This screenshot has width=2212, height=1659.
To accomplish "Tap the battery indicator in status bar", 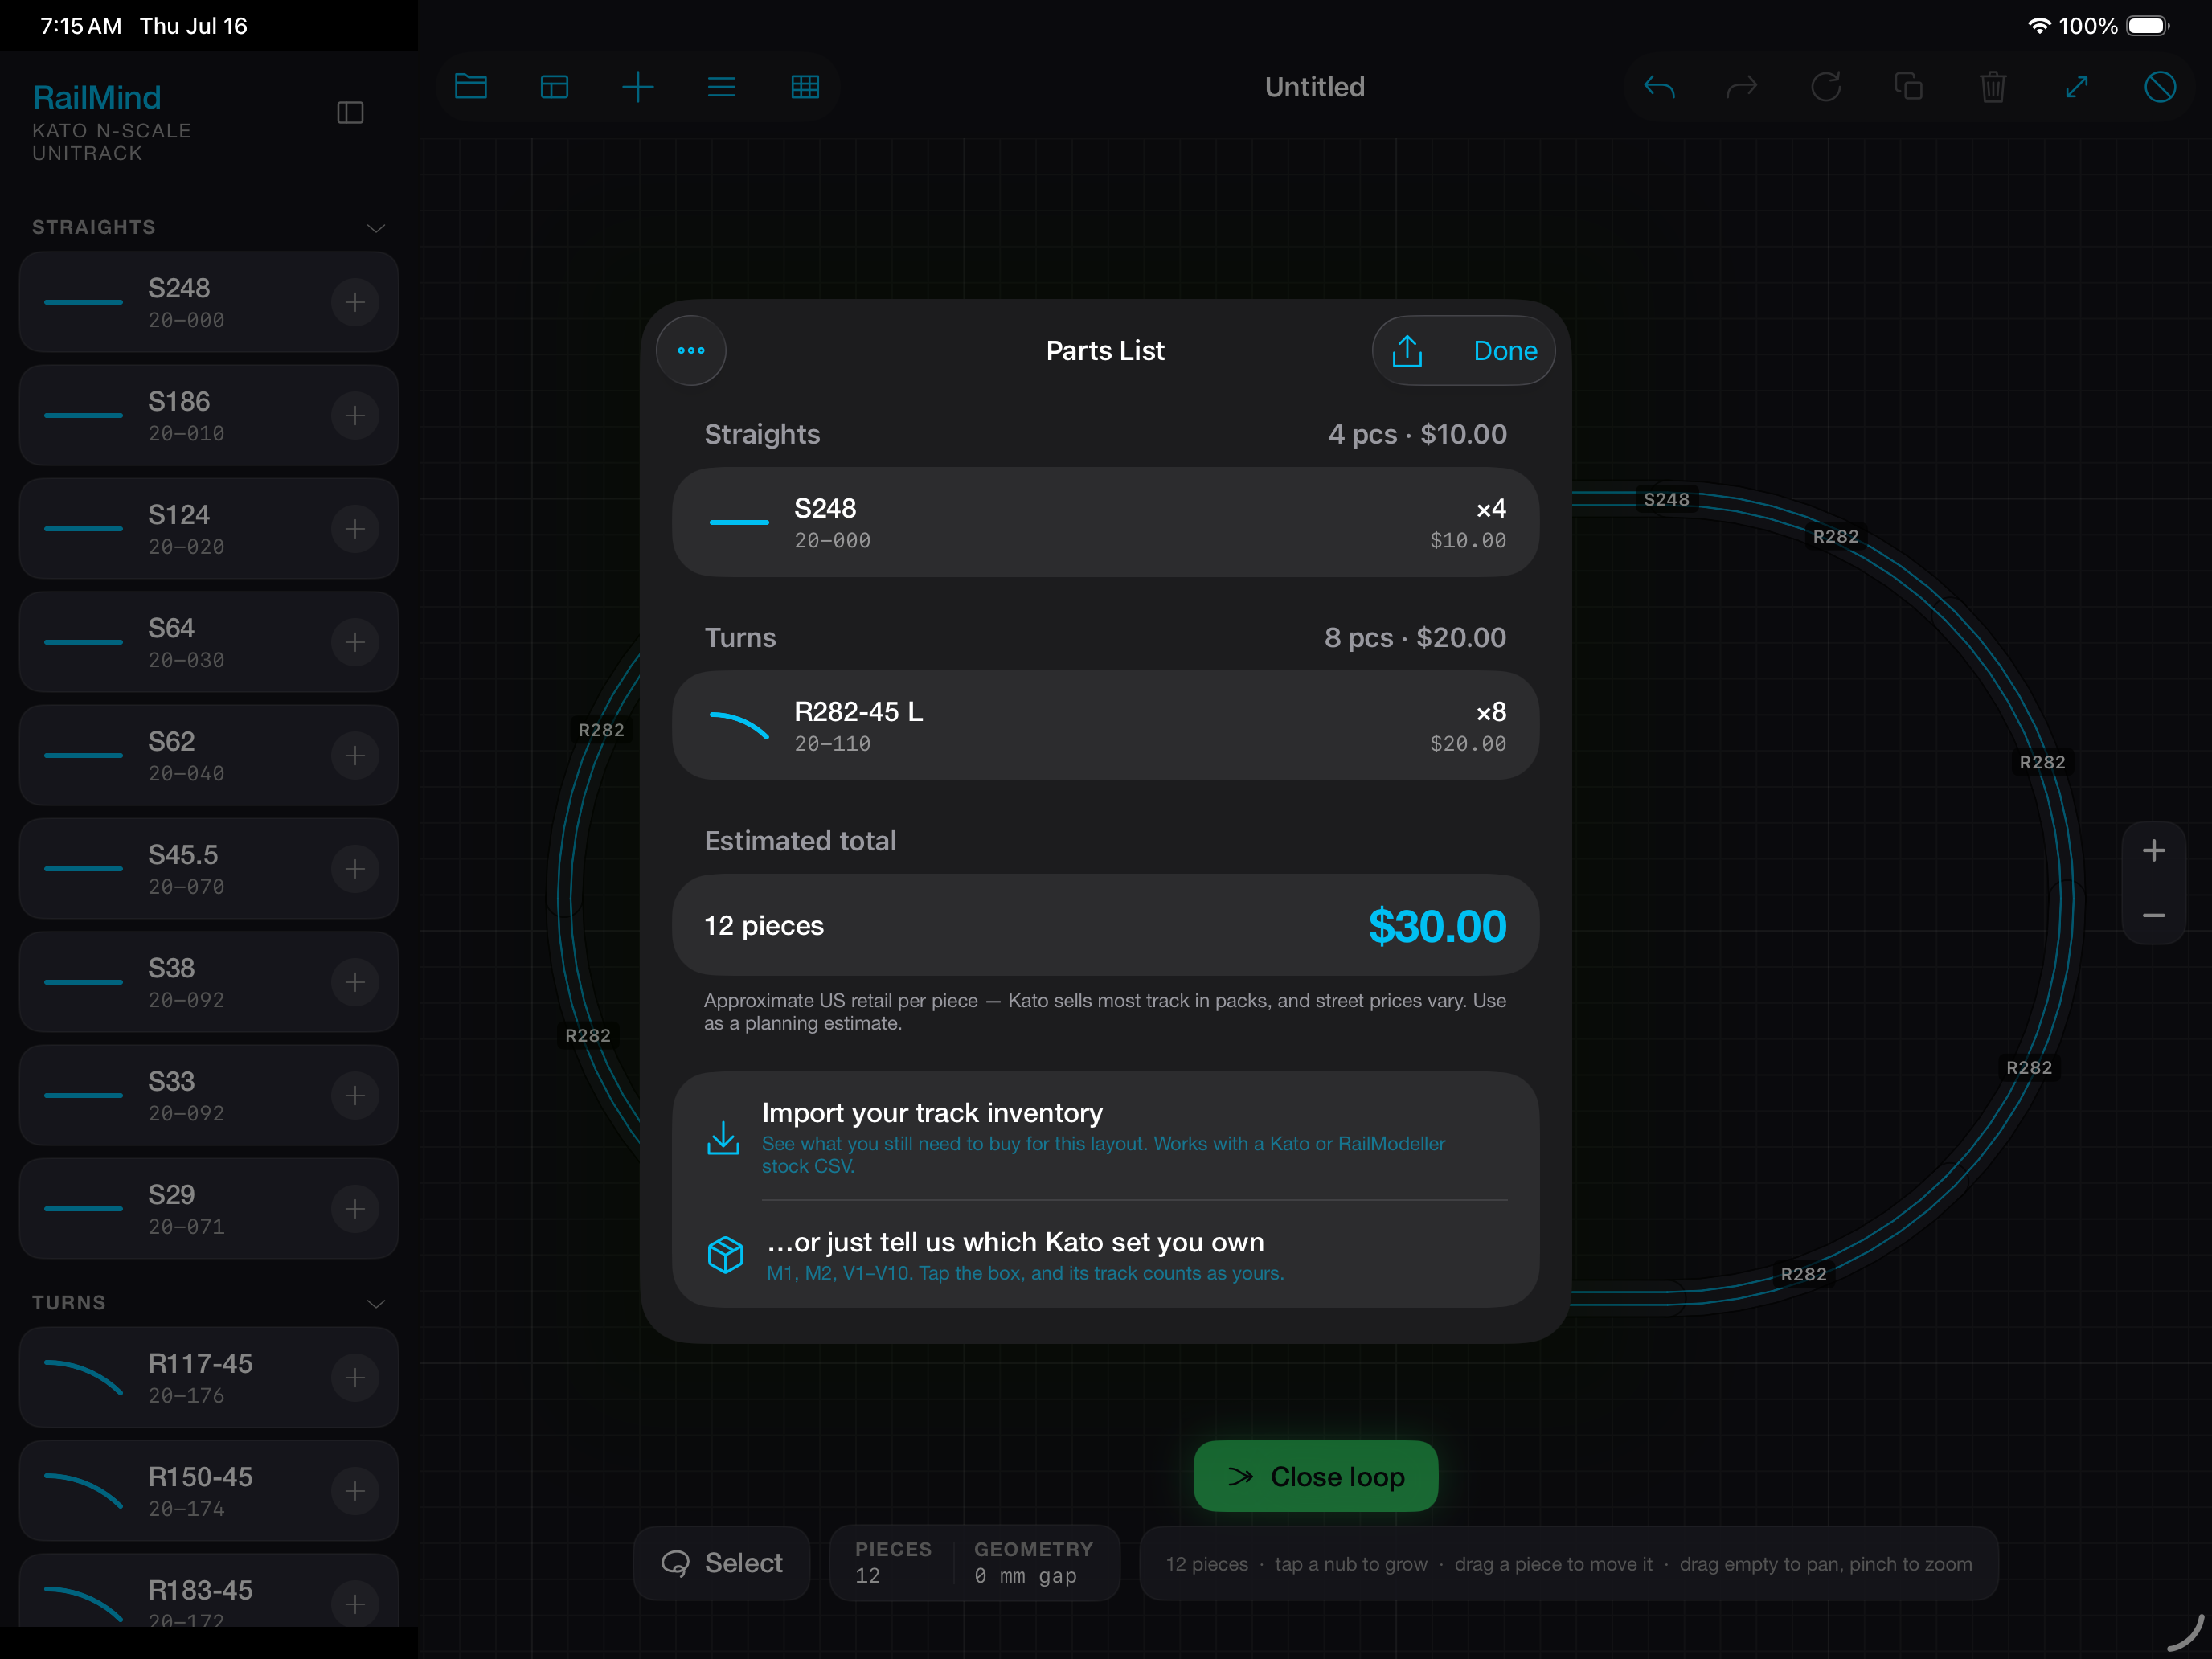I will (2147, 26).
